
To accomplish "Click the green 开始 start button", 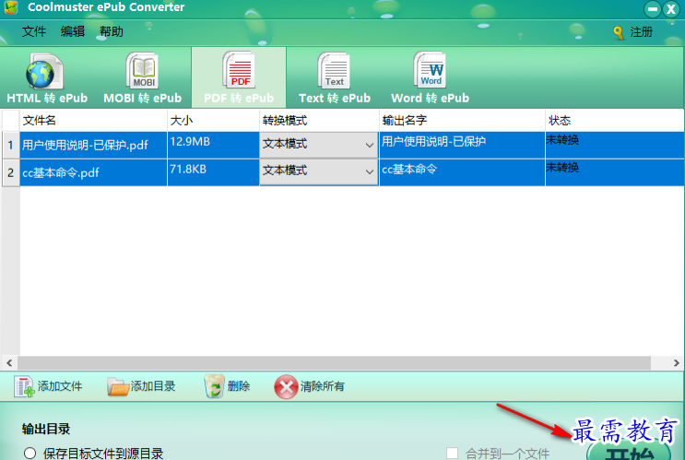I will pos(629,450).
